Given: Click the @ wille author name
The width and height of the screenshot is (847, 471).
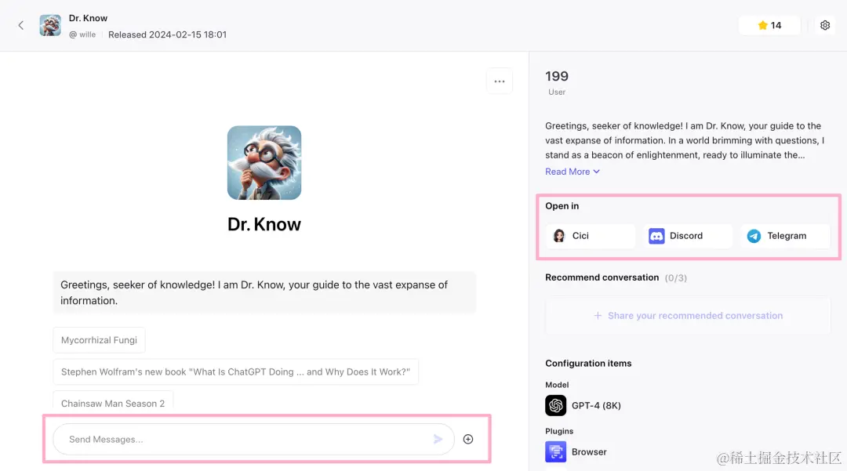Looking at the screenshot, I should (82, 34).
